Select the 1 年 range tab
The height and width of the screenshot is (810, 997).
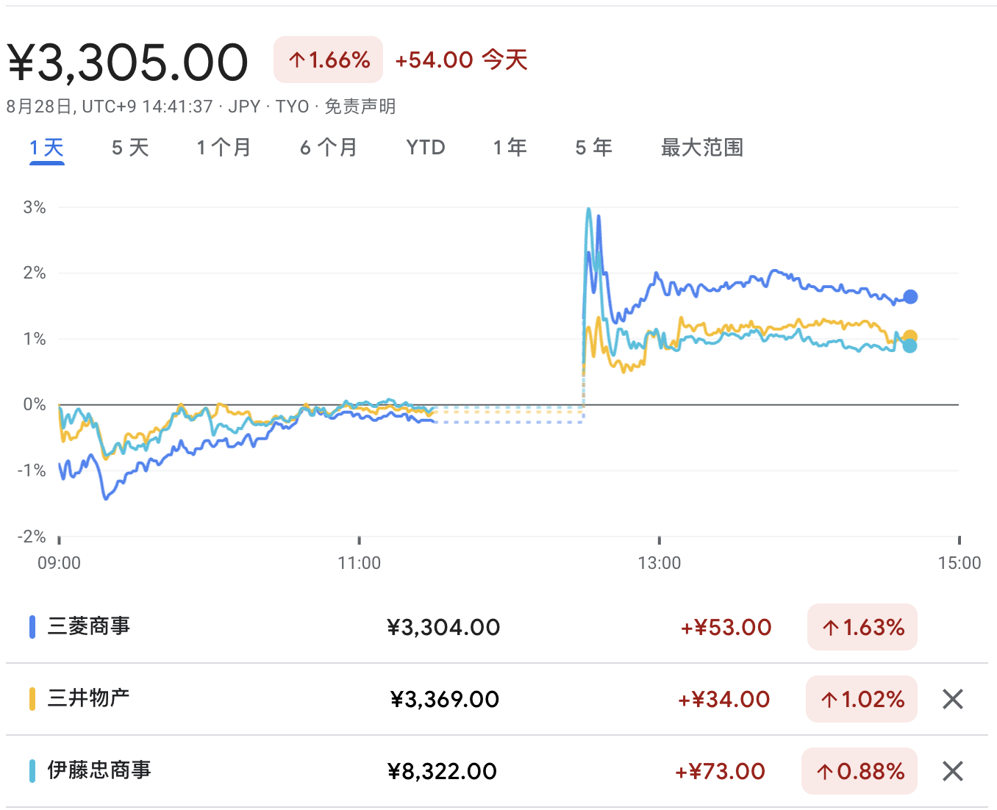click(x=510, y=148)
